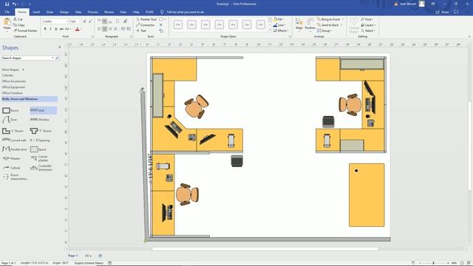The height and width of the screenshot is (266, 473).
Task: Switch to the Review tab
Action: tap(109, 12)
